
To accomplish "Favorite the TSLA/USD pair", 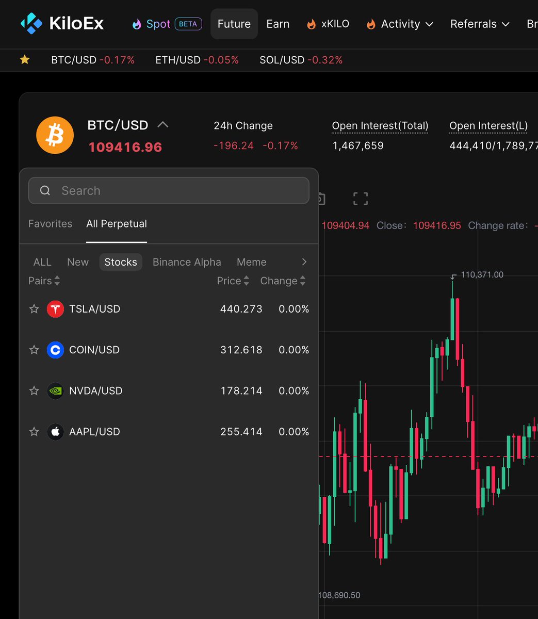I will (34, 309).
